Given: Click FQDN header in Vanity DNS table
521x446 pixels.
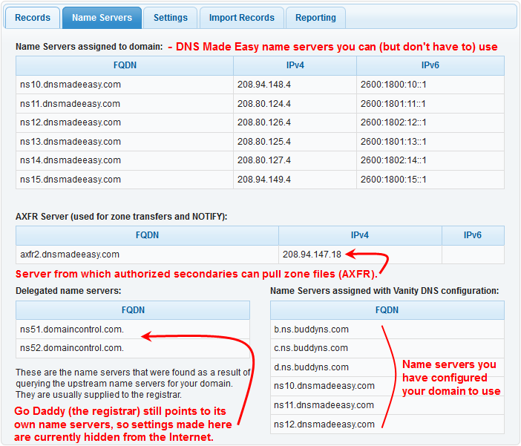Looking at the screenshot, I should coord(387,310).
